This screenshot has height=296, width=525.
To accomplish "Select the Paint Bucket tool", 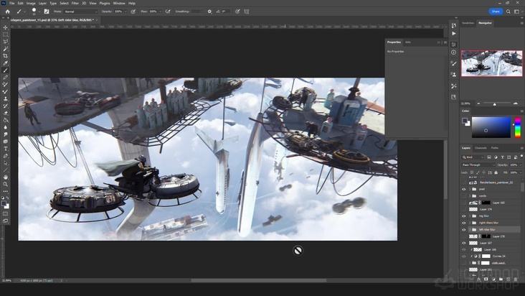I will tap(5, 120).
